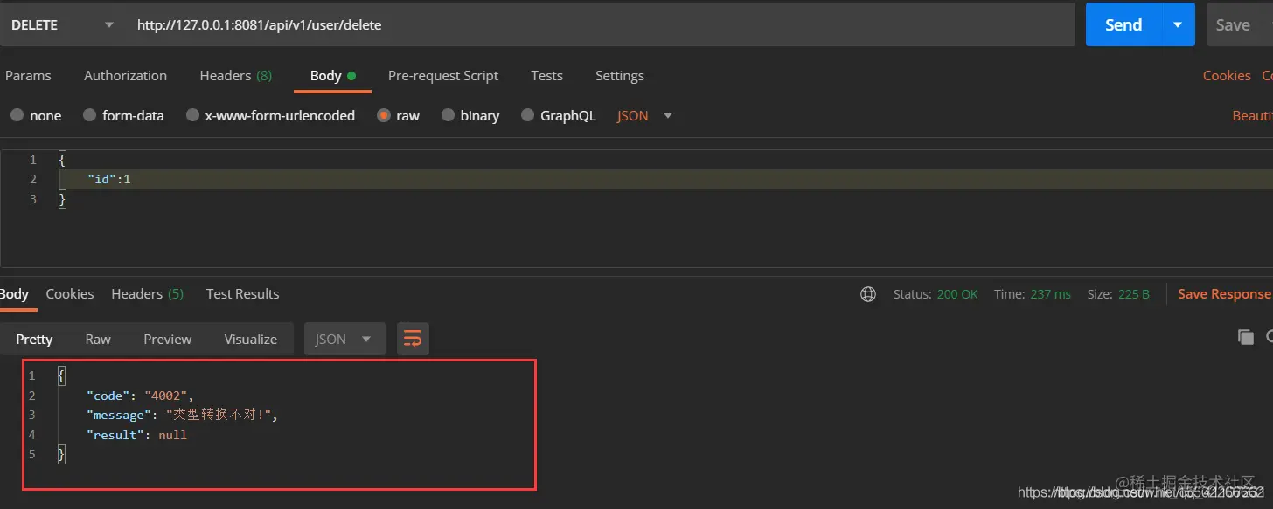This screenshot has width=1273, height=509.
Task: Select the binary body type
Action: (x=470, y=115)
